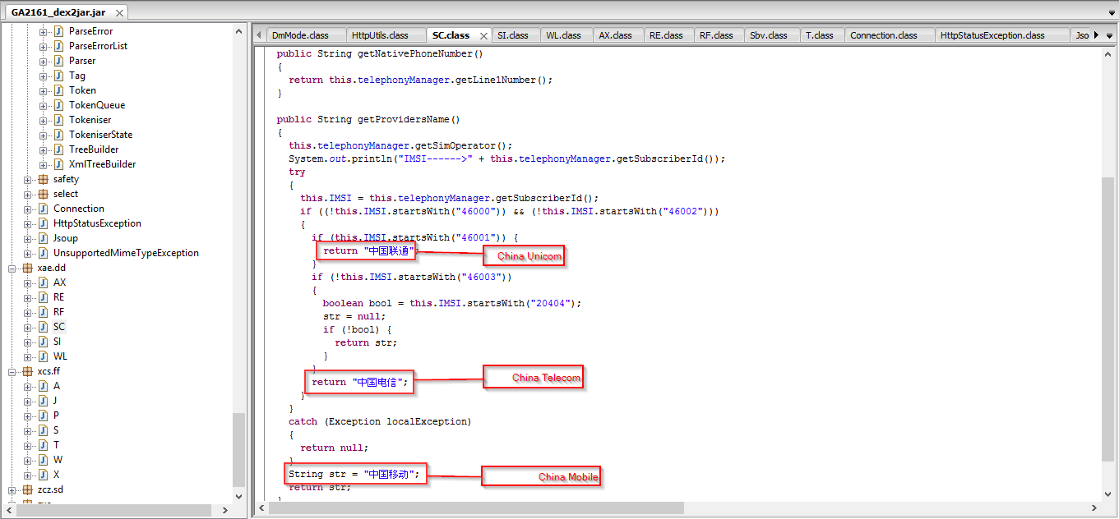Click the code pane vertical scrollbar

point(1108,312)
